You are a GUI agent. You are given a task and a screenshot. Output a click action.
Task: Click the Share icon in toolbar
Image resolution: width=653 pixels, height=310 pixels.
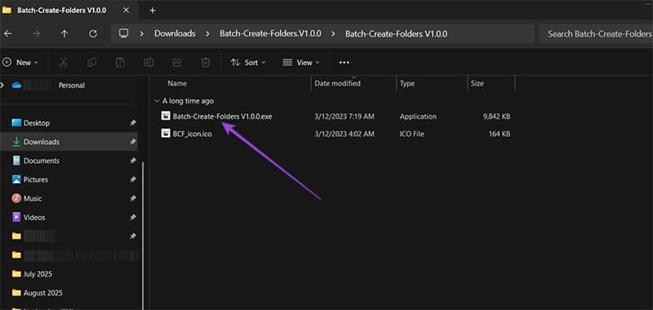177,63
